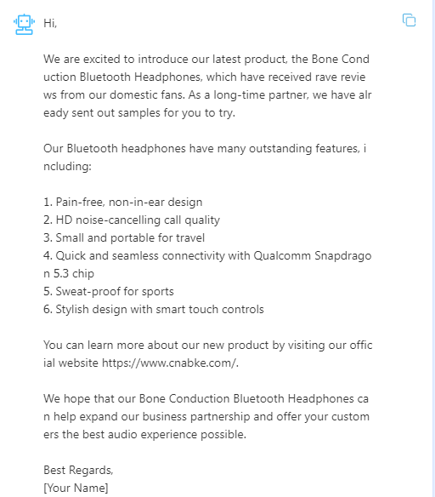Click the 'You can learn more about' line

click(x=208, y=346)
